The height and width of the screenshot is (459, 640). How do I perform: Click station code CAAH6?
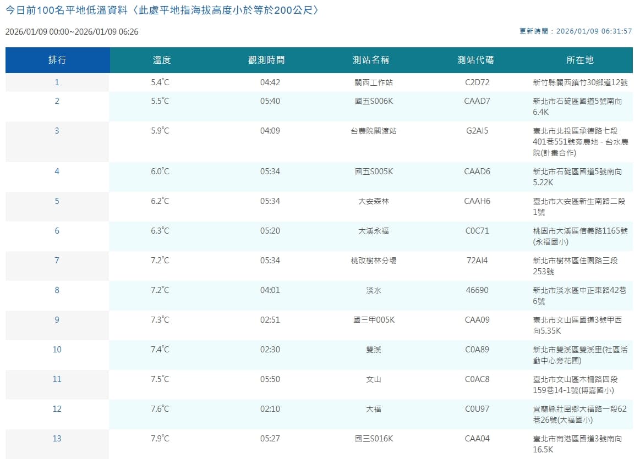click(x=477, y=201)
